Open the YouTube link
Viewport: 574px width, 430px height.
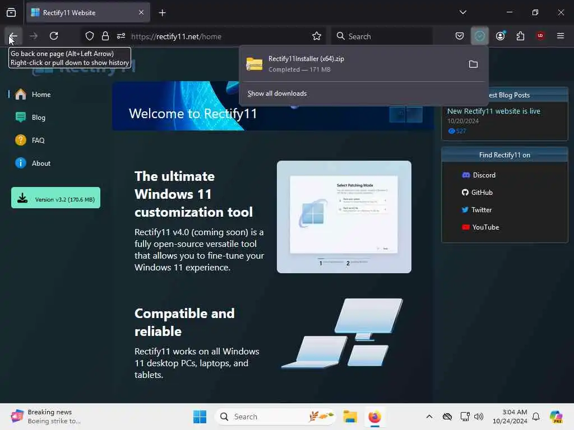coord(480,227)
